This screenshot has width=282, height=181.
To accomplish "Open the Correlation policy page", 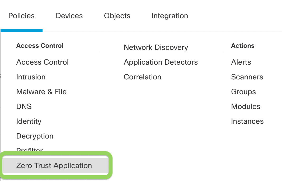I will click(142, 77).
